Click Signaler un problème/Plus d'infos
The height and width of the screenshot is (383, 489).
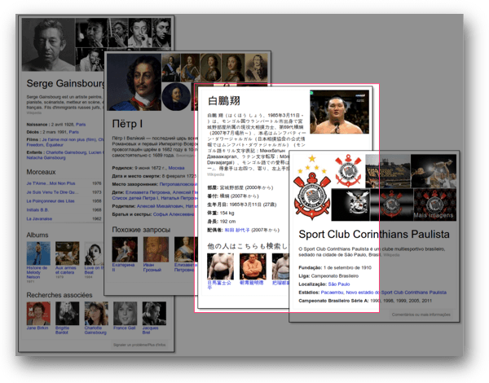pos(139,345)
